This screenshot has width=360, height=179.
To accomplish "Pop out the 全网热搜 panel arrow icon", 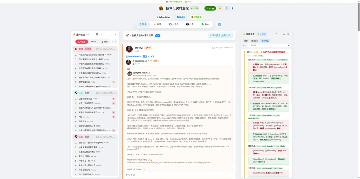I will (x=101, y=34).
